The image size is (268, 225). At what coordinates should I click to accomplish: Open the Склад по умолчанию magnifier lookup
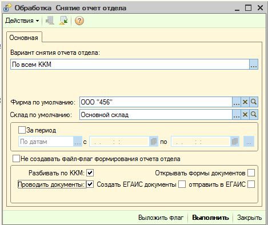(254, 115)
